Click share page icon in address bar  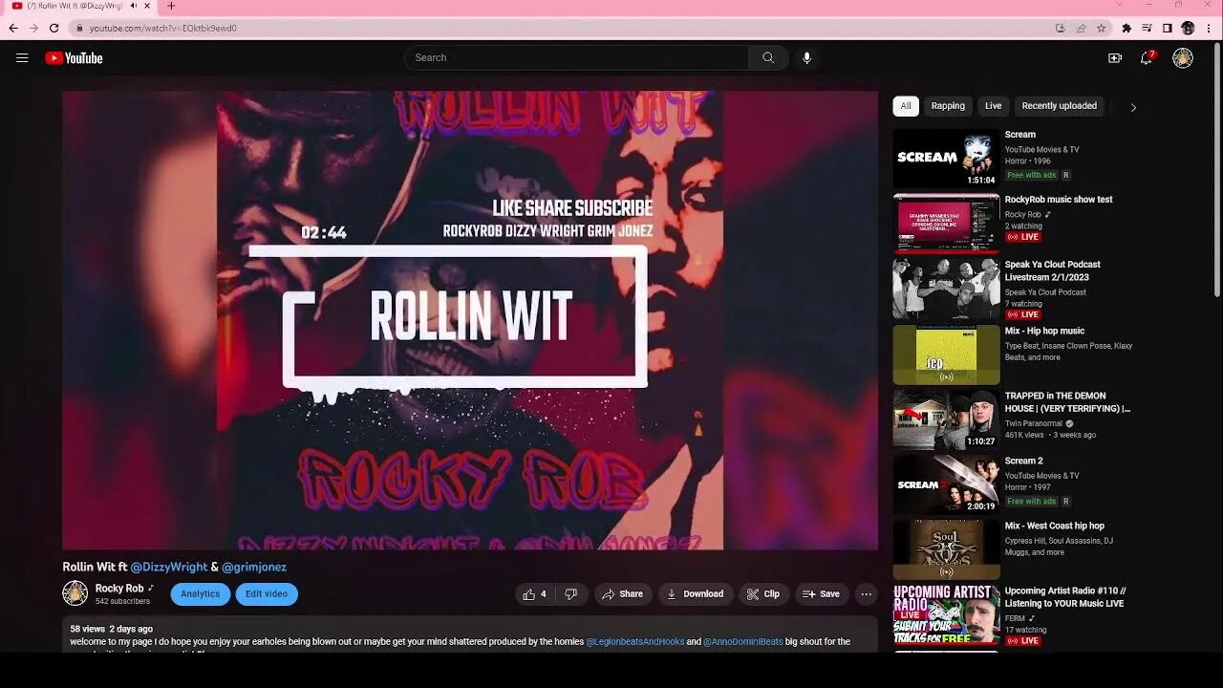[1081, 29]
